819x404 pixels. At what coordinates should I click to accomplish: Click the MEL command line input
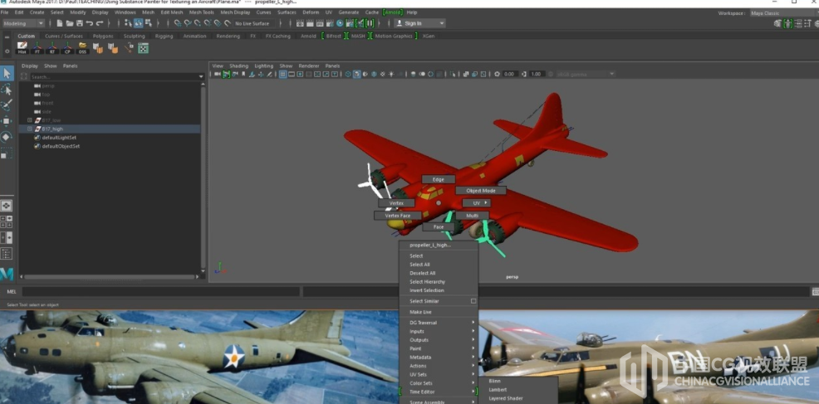(x=159, y=292)
